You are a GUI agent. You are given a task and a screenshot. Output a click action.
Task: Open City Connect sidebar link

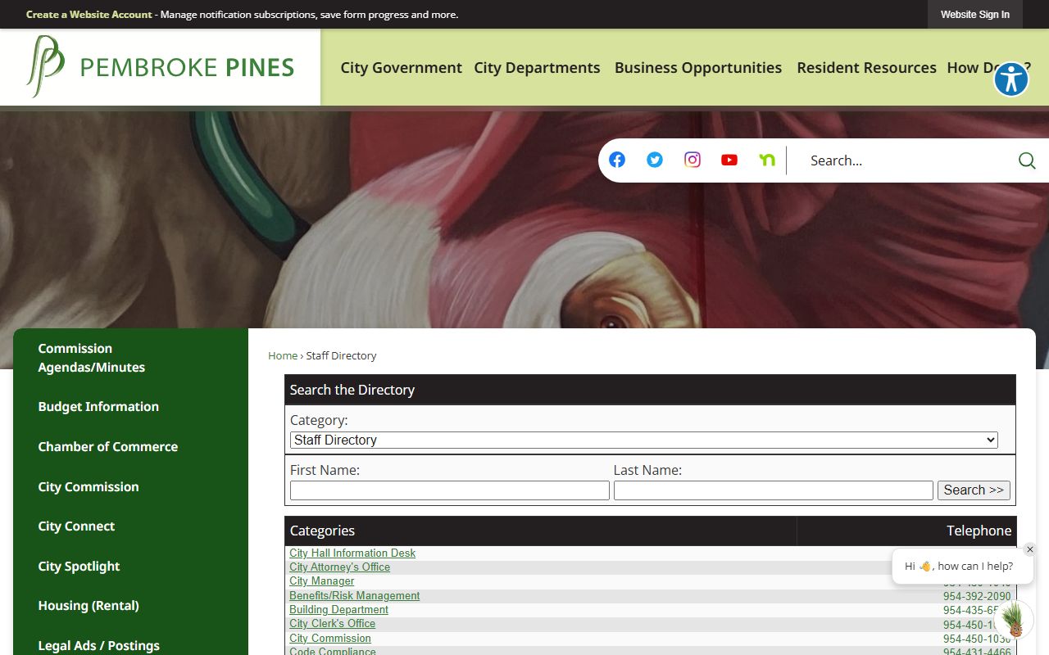[x=76, y=526]
